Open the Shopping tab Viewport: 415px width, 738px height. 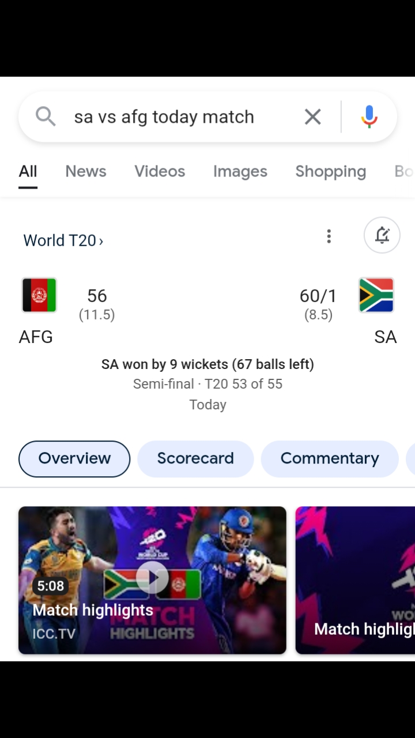[331, 171]
